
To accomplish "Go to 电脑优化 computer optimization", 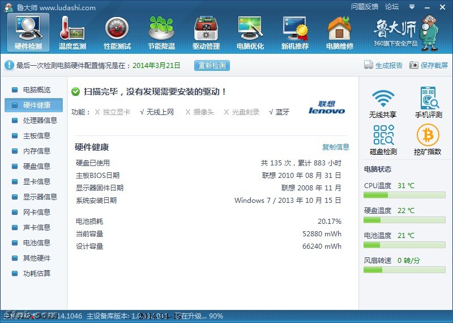I will click(250, 32).
